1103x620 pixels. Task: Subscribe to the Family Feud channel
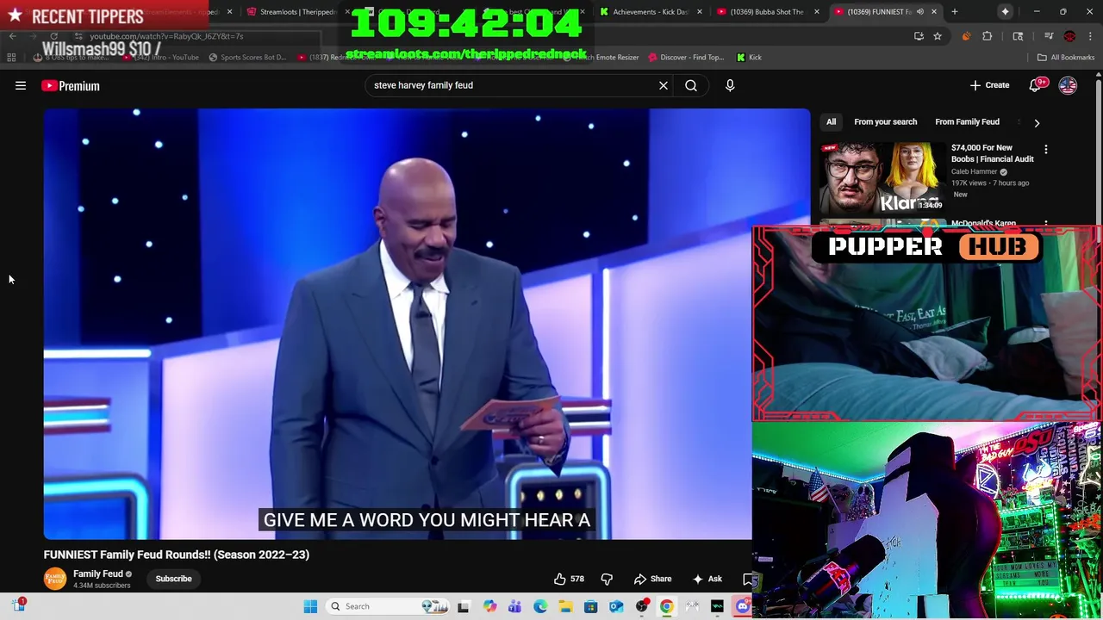click(173, 579)
